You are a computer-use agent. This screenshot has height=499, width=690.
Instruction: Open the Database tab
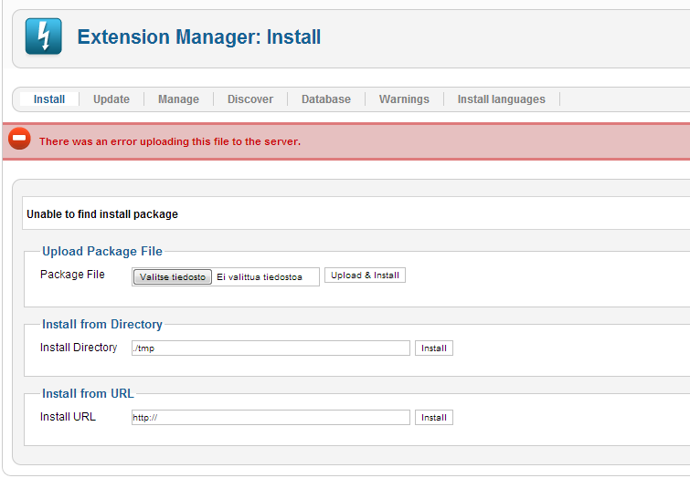pos(326,99)
